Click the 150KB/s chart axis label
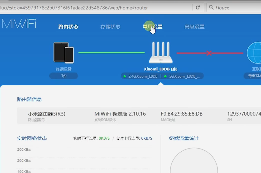 coord(24,171)
